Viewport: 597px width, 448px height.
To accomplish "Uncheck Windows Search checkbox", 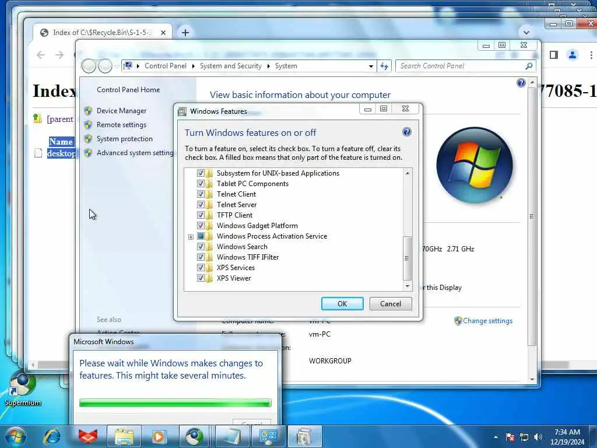I will 201,247.
